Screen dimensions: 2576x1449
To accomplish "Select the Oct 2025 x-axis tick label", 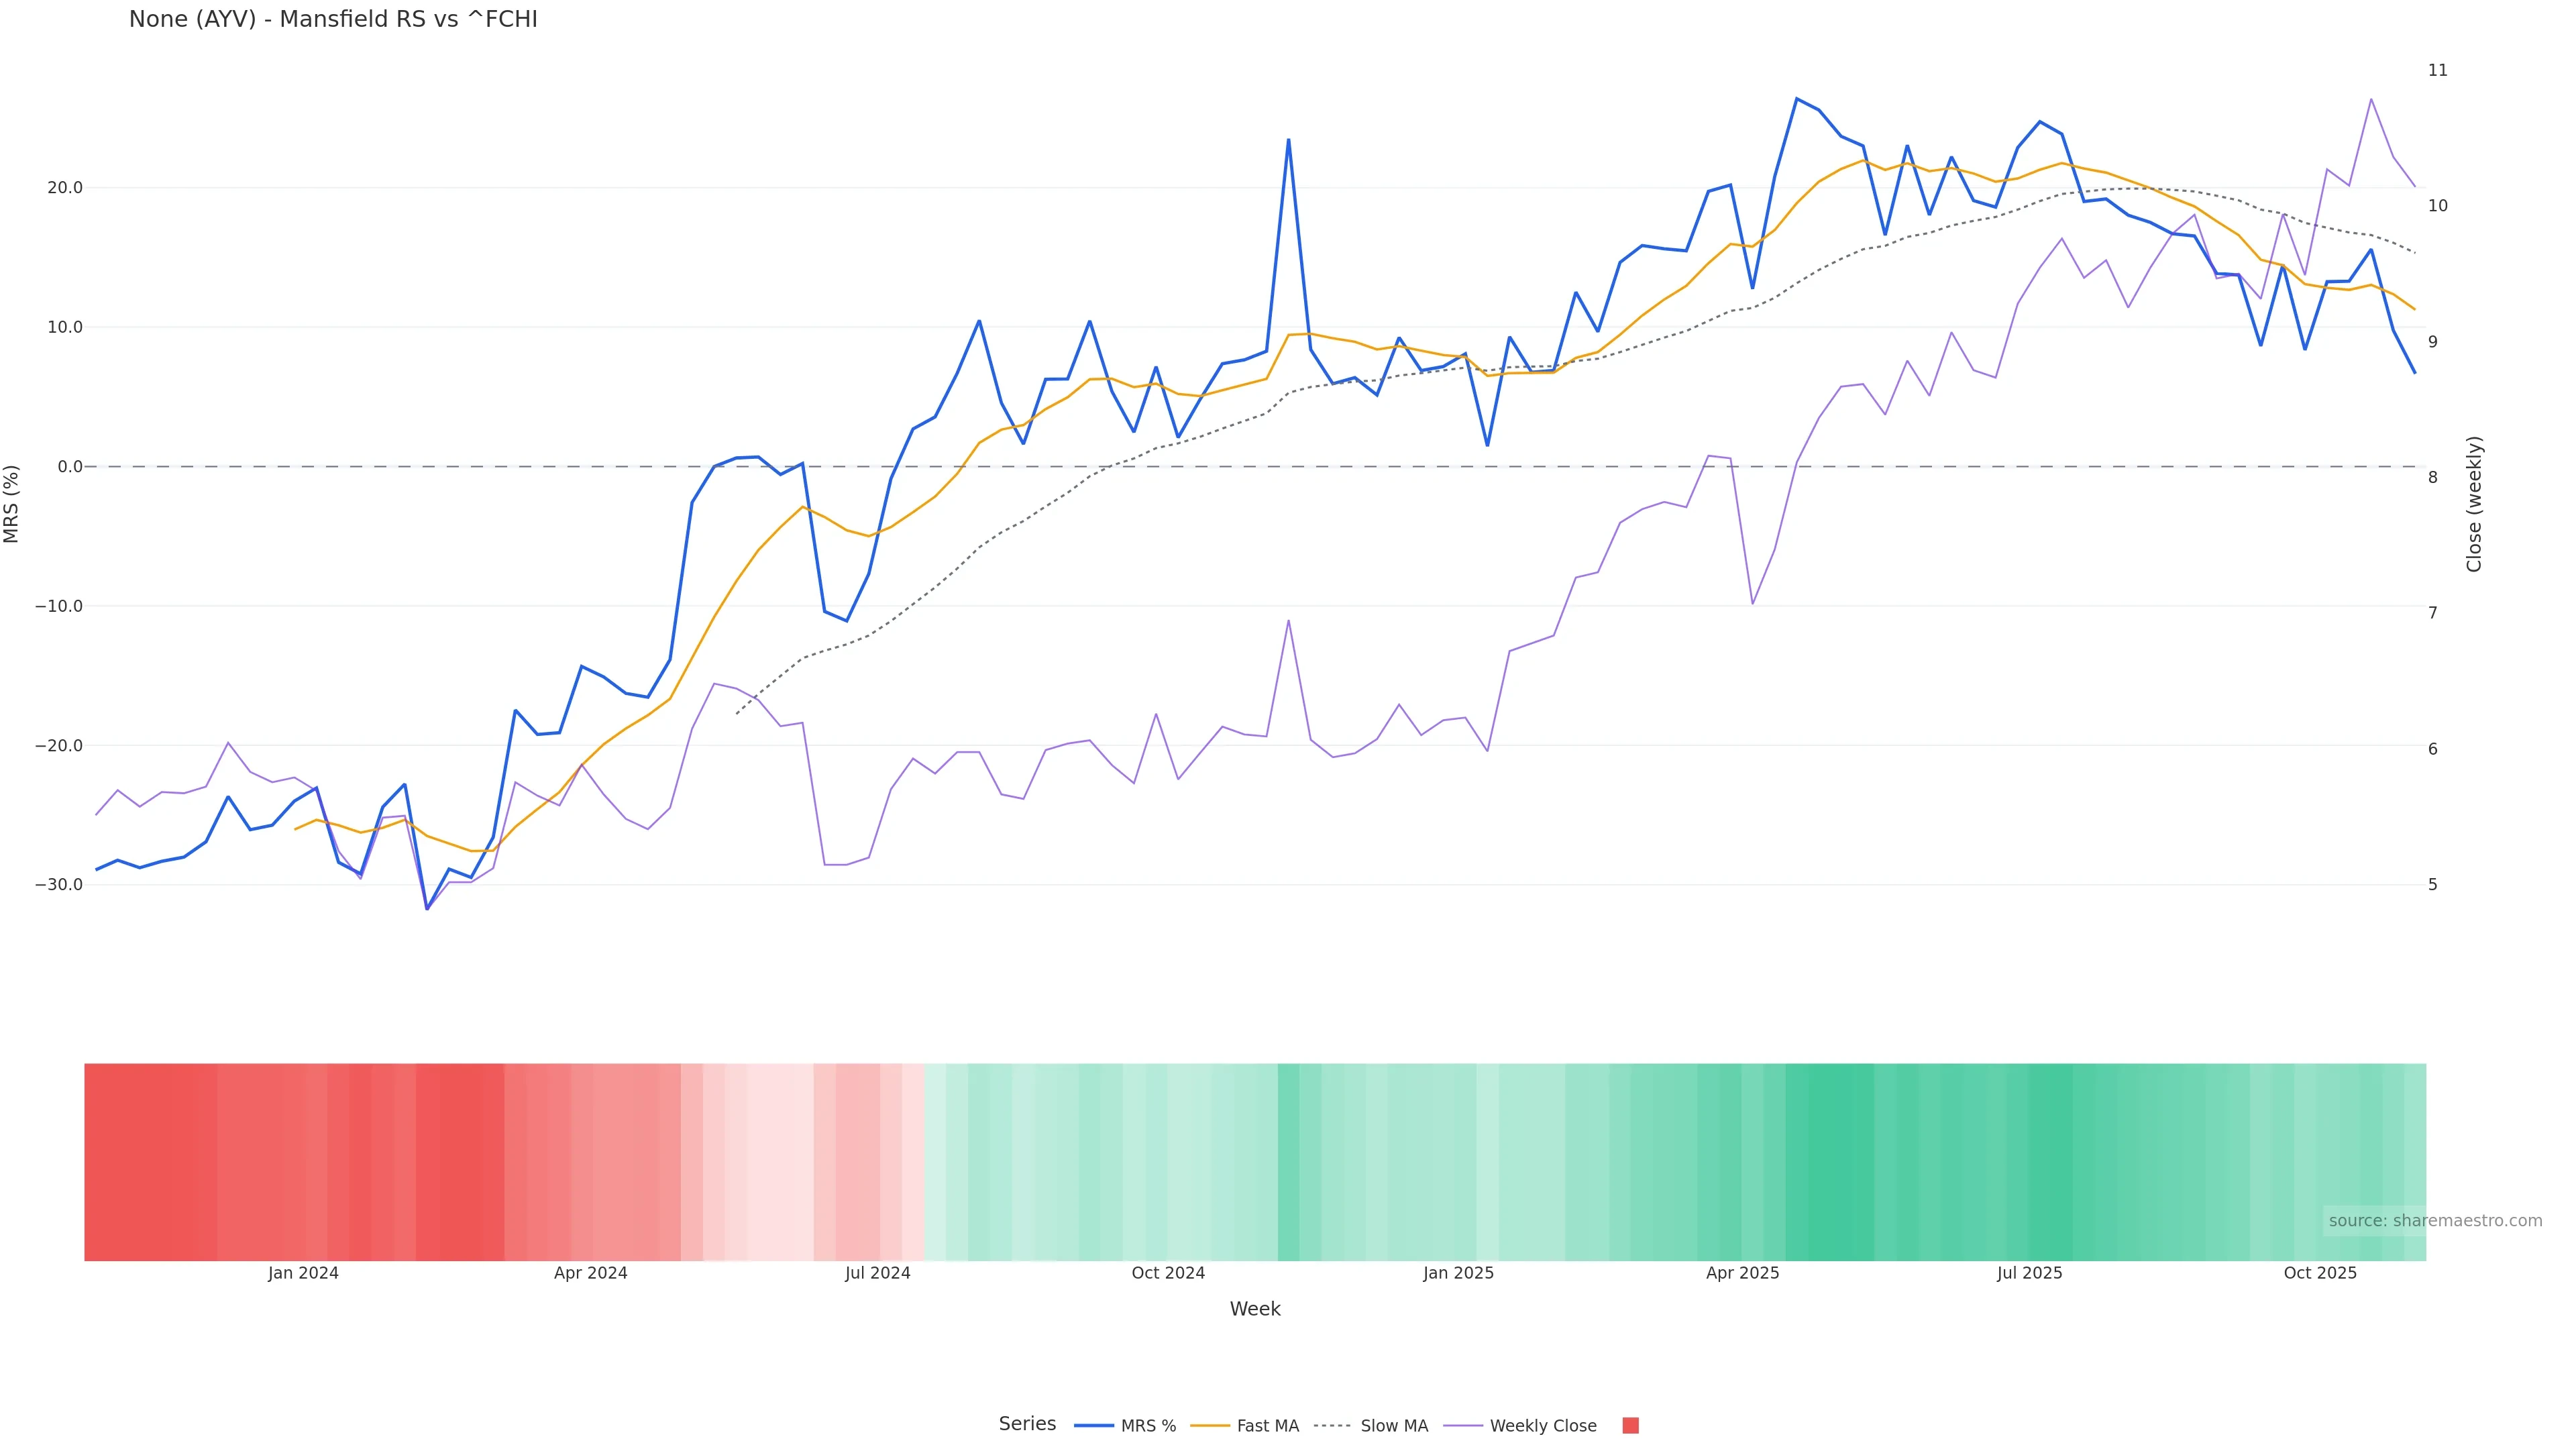I will point(2320,1273).
